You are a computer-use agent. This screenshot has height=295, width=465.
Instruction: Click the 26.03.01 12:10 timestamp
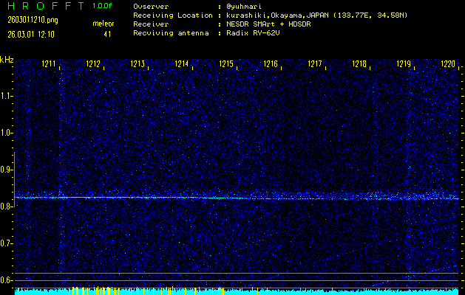click(31, 33)
